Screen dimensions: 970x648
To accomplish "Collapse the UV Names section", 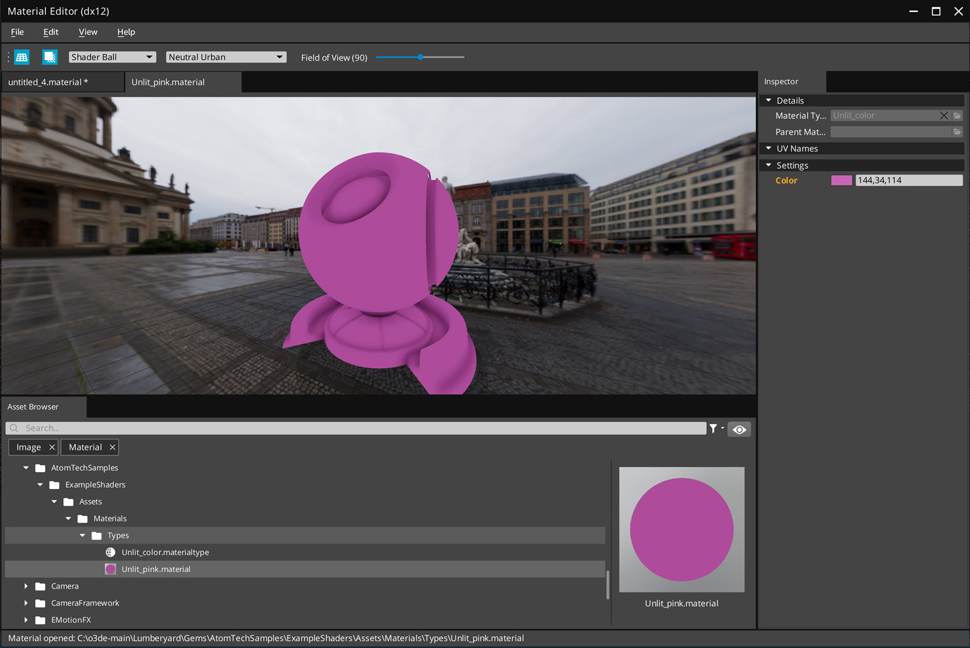I will click(x=769, y=148).
